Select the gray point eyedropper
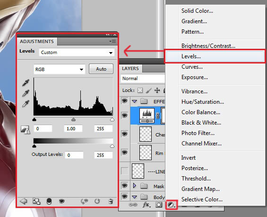 pos(26,93)
